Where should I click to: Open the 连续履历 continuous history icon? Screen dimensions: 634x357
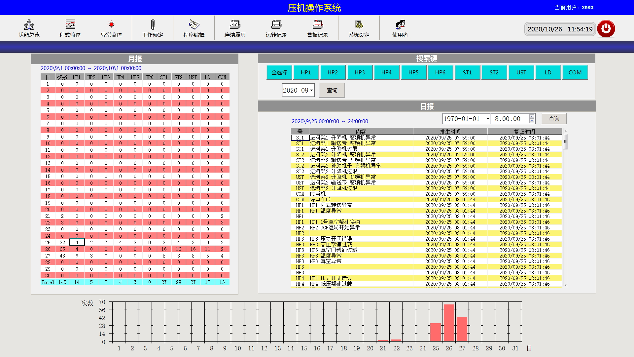235,28
